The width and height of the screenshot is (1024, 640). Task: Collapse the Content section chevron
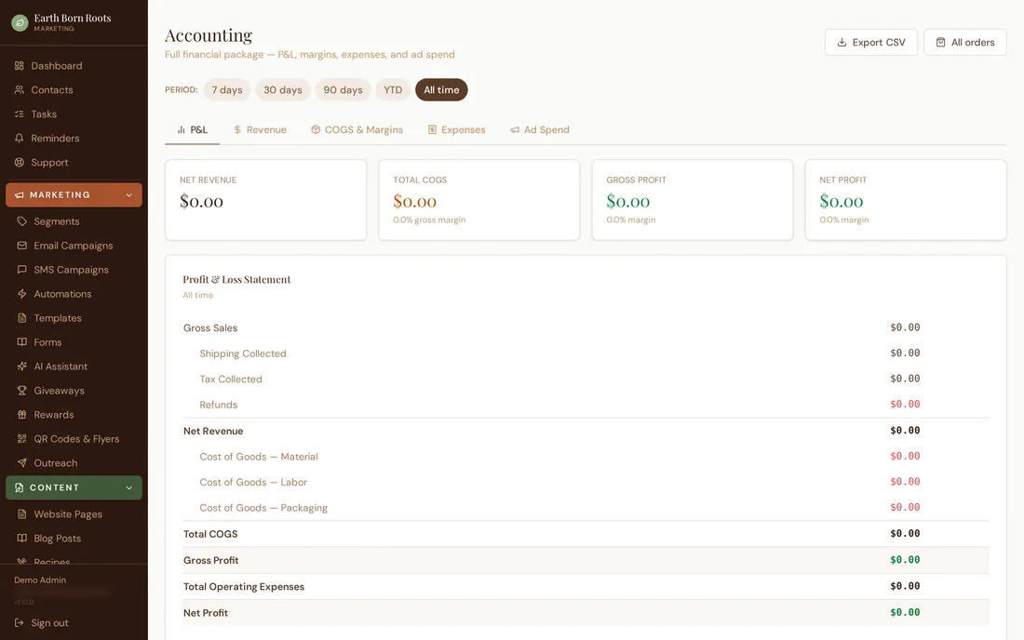[128, 488]
